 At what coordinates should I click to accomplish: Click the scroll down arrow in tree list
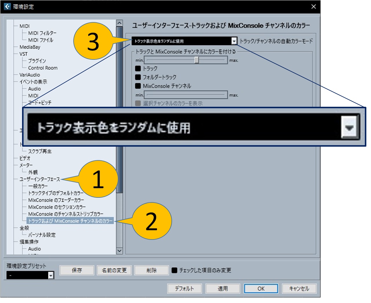(119, 251)
